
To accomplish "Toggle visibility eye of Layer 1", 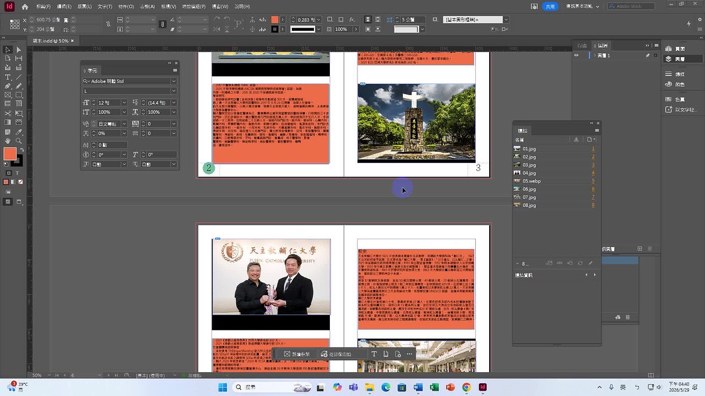I will pos(576,56).
